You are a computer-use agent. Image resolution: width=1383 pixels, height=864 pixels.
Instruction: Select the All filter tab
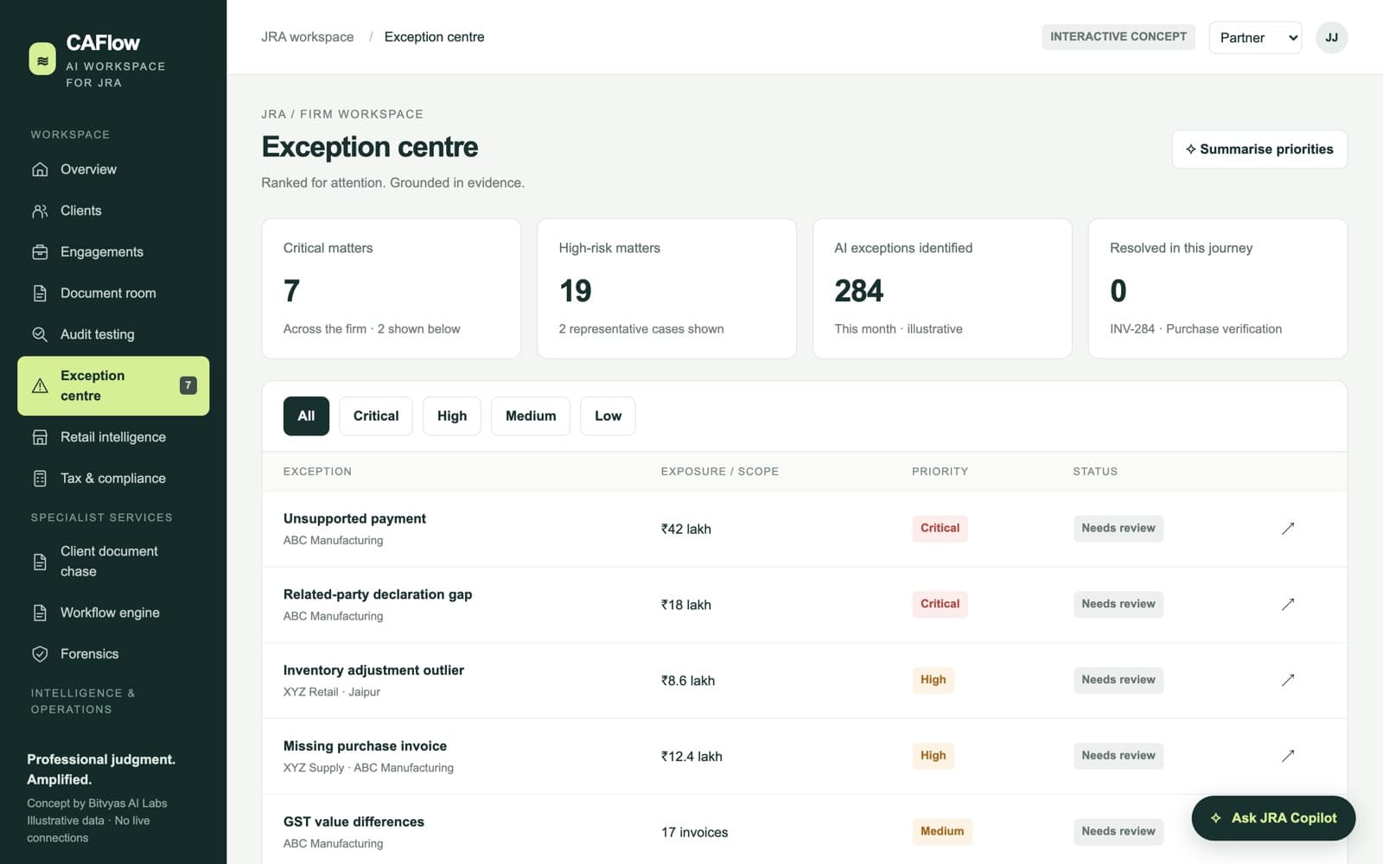point(306,416)
